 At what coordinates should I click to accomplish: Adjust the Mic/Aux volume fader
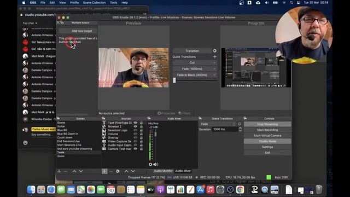pos(155,134)
